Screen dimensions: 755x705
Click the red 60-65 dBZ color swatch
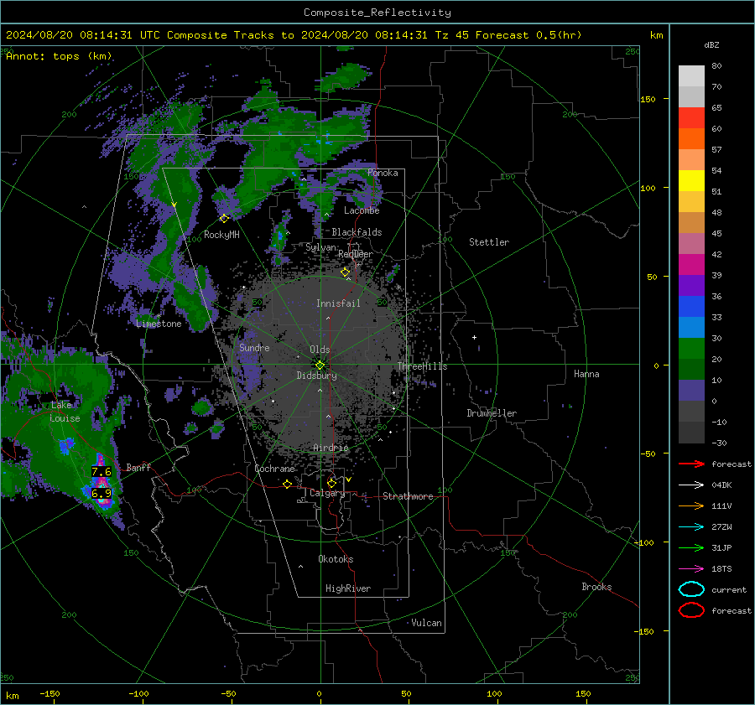tap(691, 118)
